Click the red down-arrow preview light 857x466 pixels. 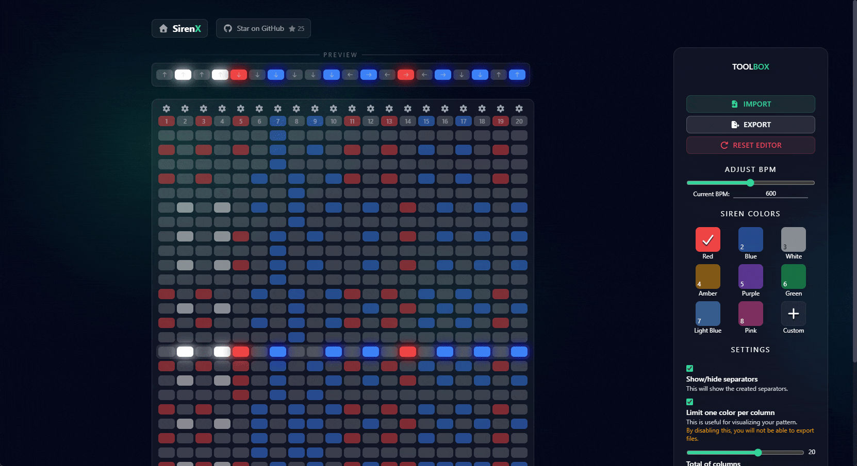point(239,75)
